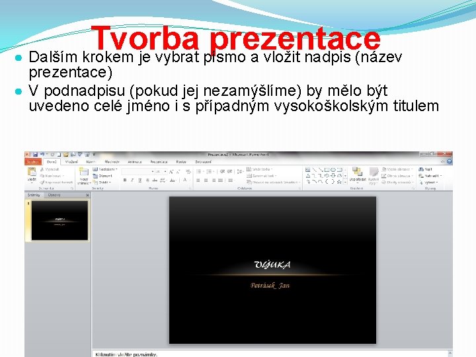
Task: Increase the list indent level
Action: tap(230, 171)
